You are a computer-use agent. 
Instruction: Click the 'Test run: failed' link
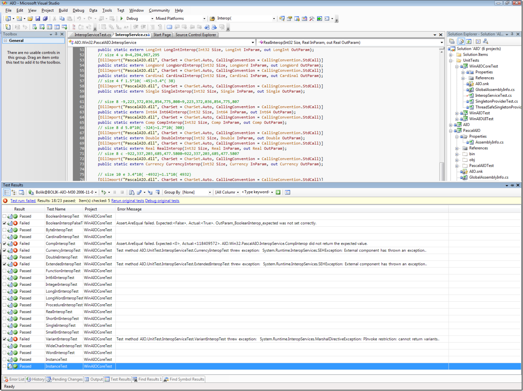point(23,201)
